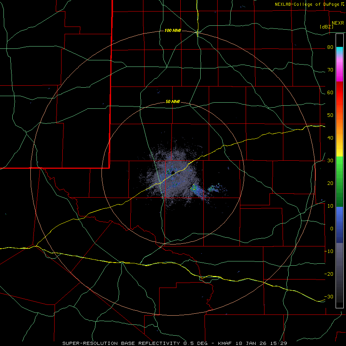The height and width of the screenshot is (346, 346).
Task: Click the 50 value on the color scale
Action: pyautogui.click(x=330, y=115)
